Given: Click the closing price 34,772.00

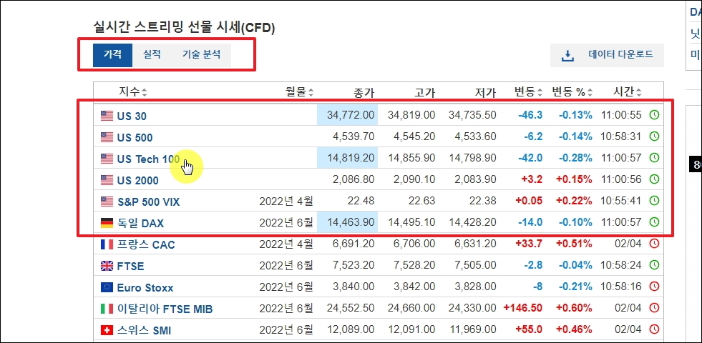Looking at the screenshot, I should tap(351, 115).
